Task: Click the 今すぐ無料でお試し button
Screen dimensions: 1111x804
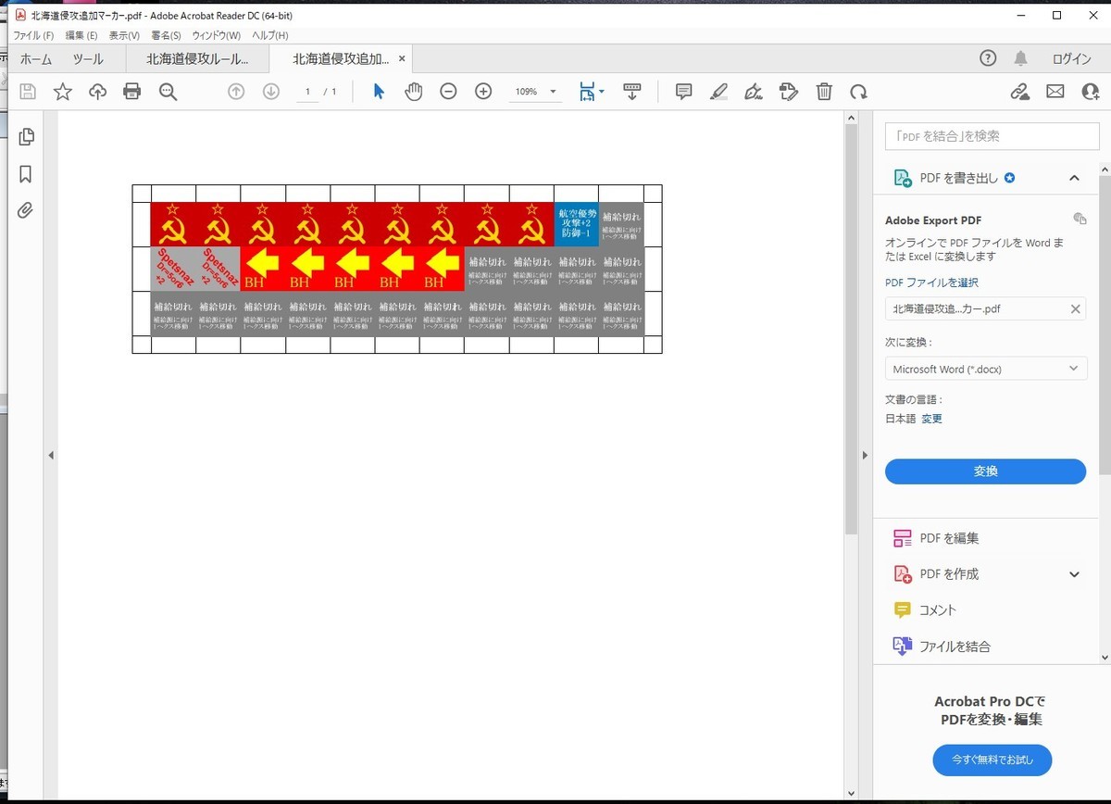Action: click(x=992, y=760)
